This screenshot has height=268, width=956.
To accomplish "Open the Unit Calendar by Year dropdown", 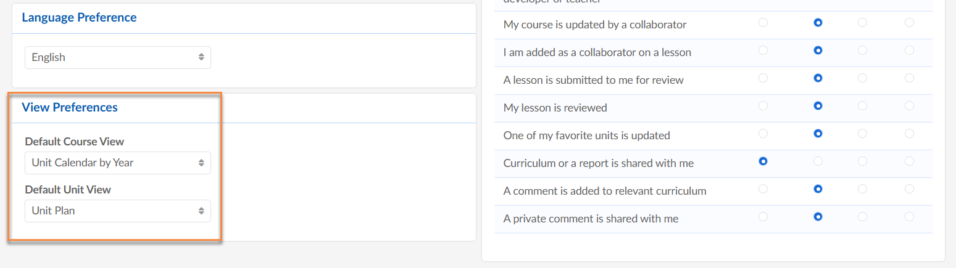I will click(118, 163).
